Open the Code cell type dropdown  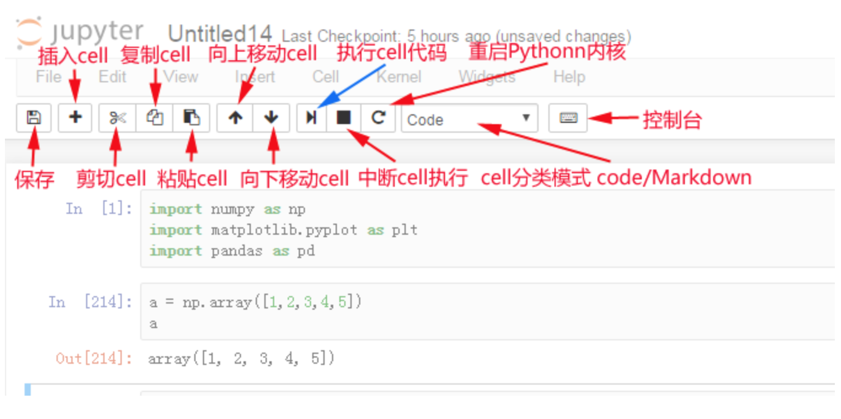(x=470, y=119)
